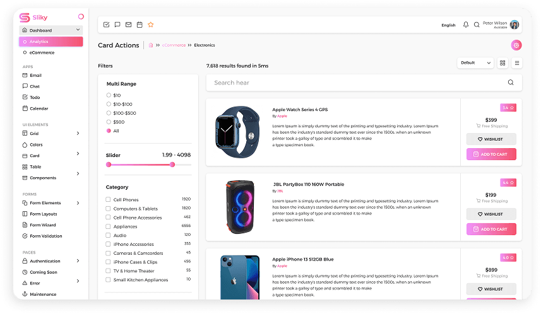The width and height of the screenshot is (541, 314).
Task: Open Calendar from the sidebar apps
Action: tap(39, 108)
